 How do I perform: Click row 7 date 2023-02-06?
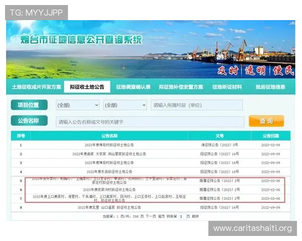(x=271, y=198)
